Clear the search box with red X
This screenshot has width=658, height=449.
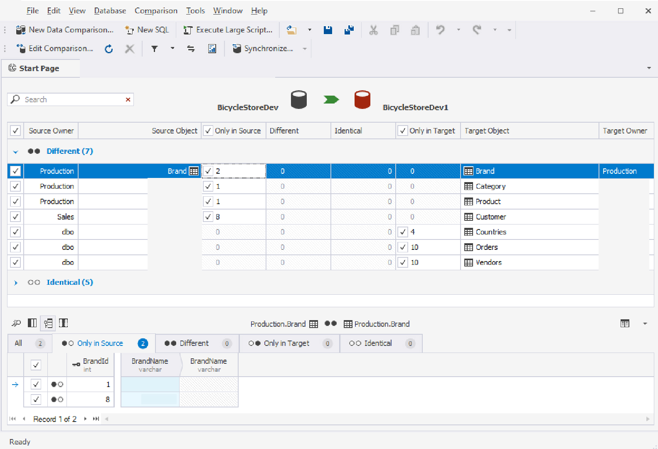point(128,99)
